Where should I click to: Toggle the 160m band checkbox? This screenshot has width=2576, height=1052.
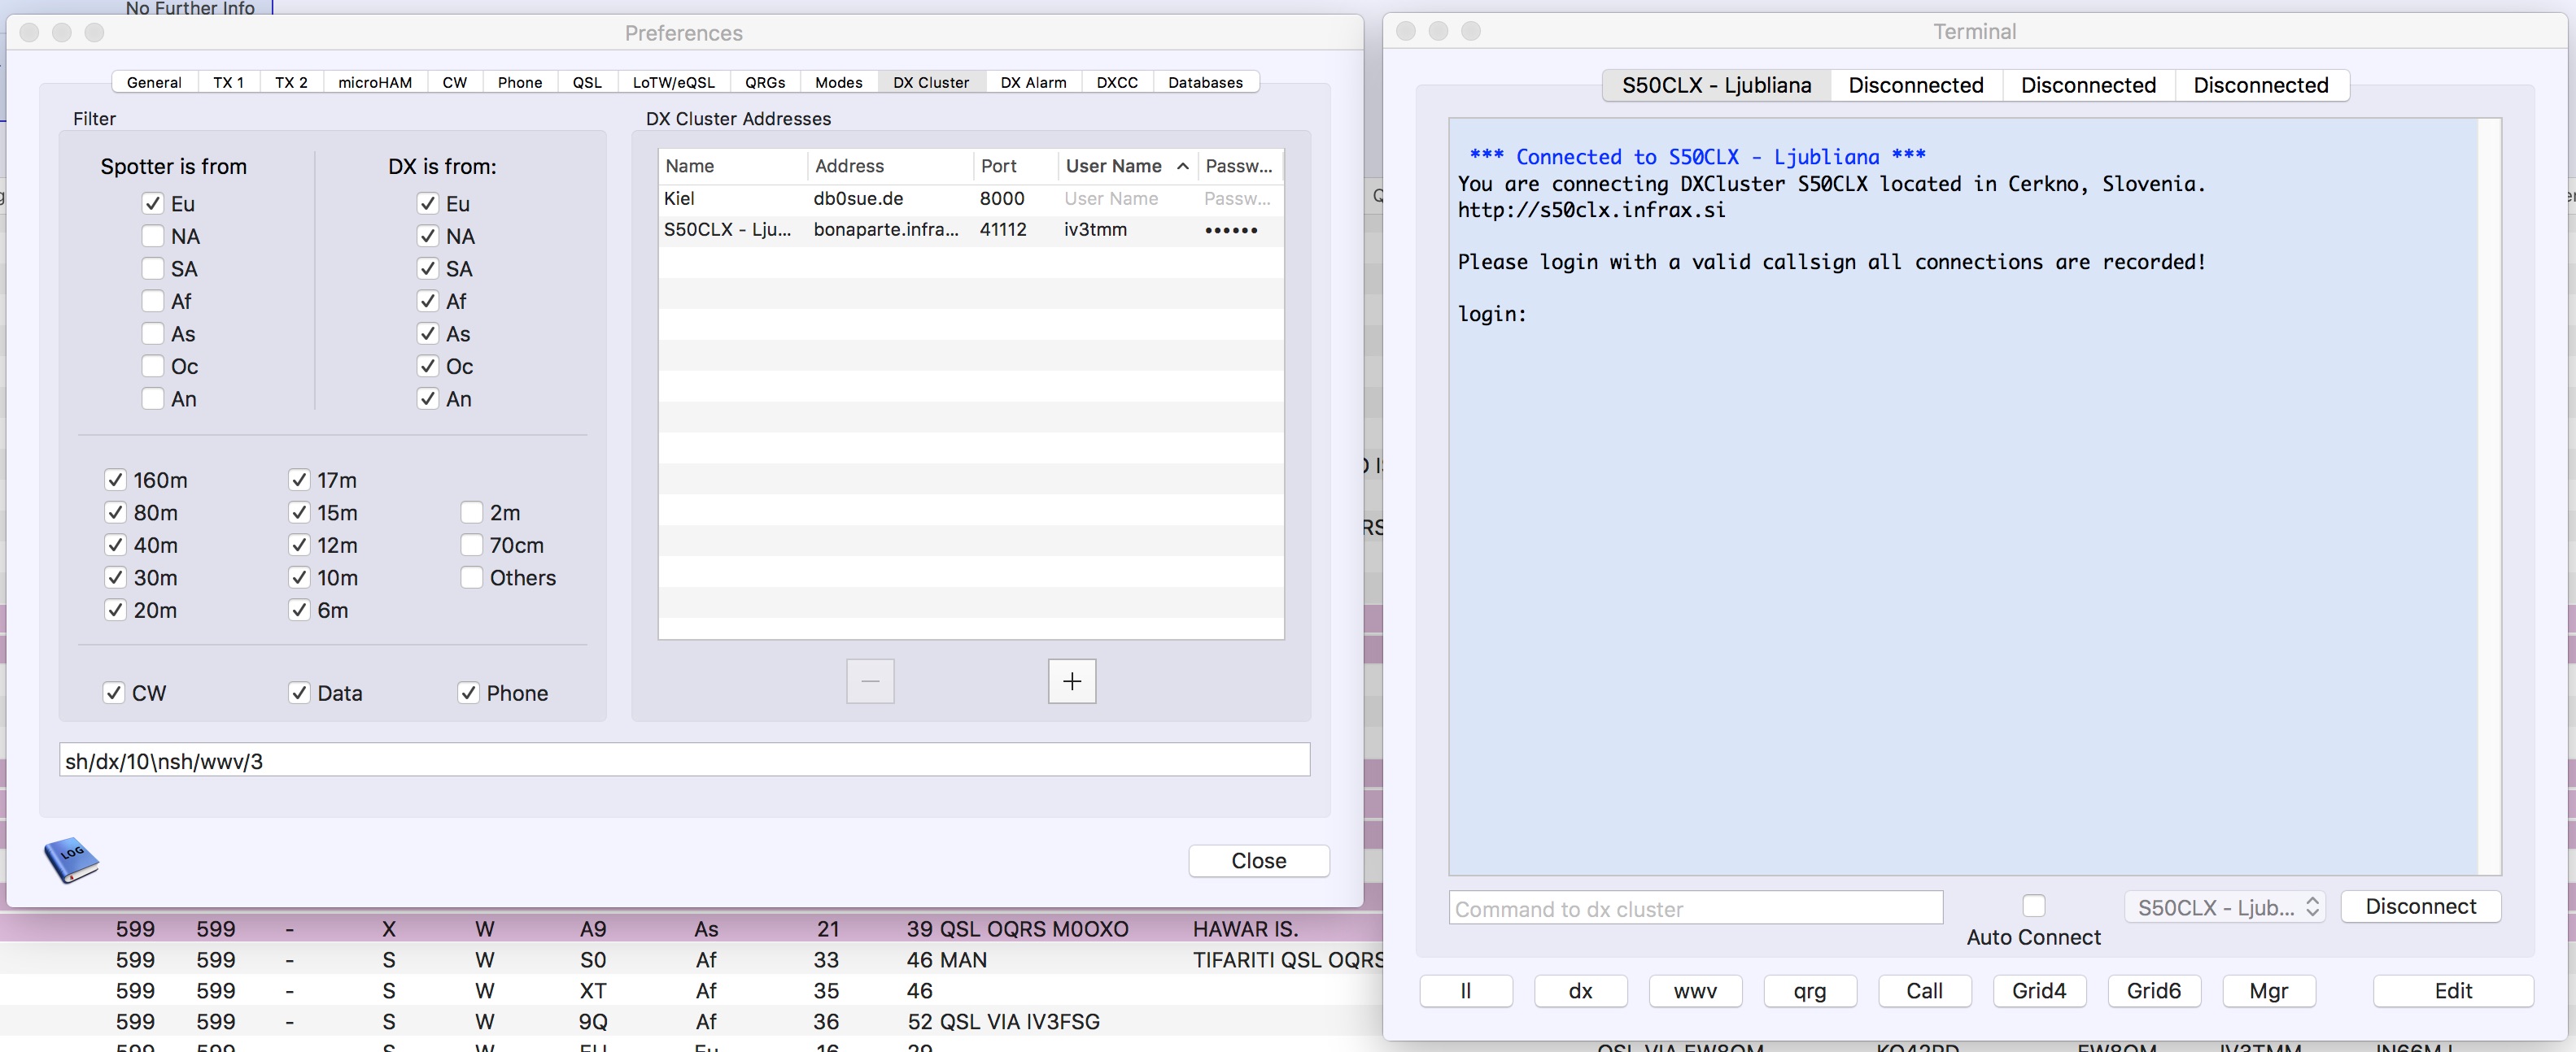click(x=115, y=480)
